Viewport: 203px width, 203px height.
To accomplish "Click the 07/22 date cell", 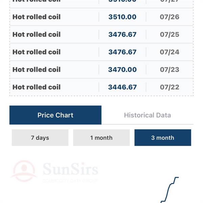I will [170, 87].
